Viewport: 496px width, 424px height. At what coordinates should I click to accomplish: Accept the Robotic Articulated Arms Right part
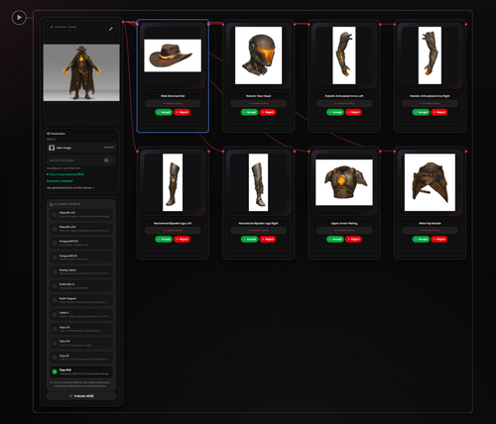[x=421, y=112]
